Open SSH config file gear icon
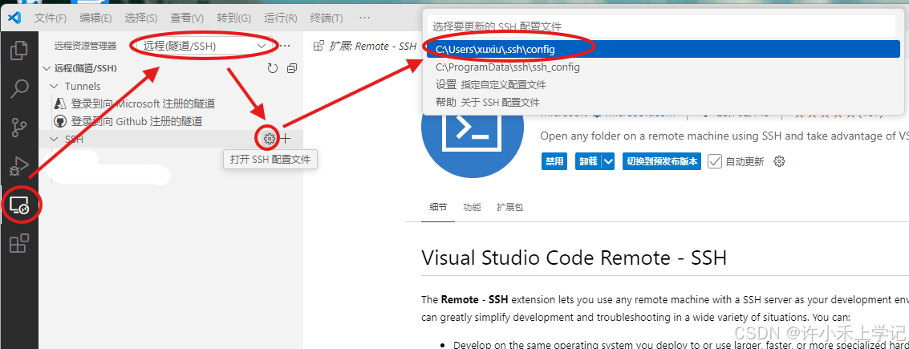This screenshot has height=349, width=909. 269,139
